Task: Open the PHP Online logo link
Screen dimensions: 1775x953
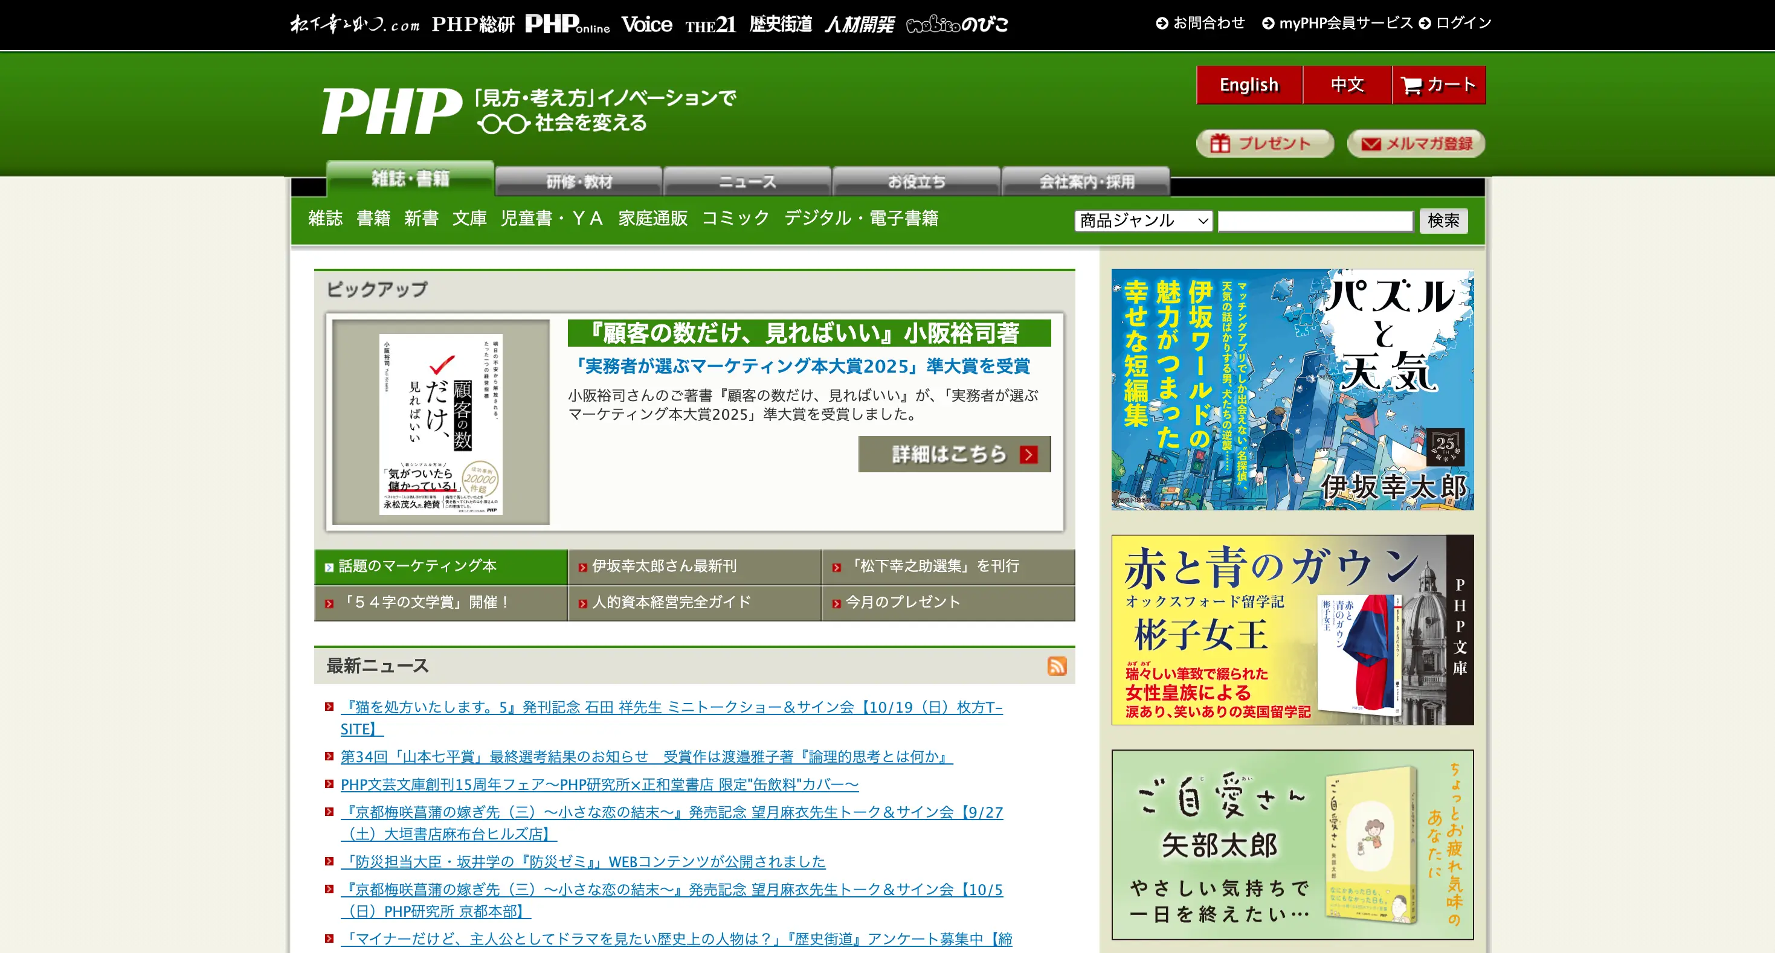Action: (567, 24)
